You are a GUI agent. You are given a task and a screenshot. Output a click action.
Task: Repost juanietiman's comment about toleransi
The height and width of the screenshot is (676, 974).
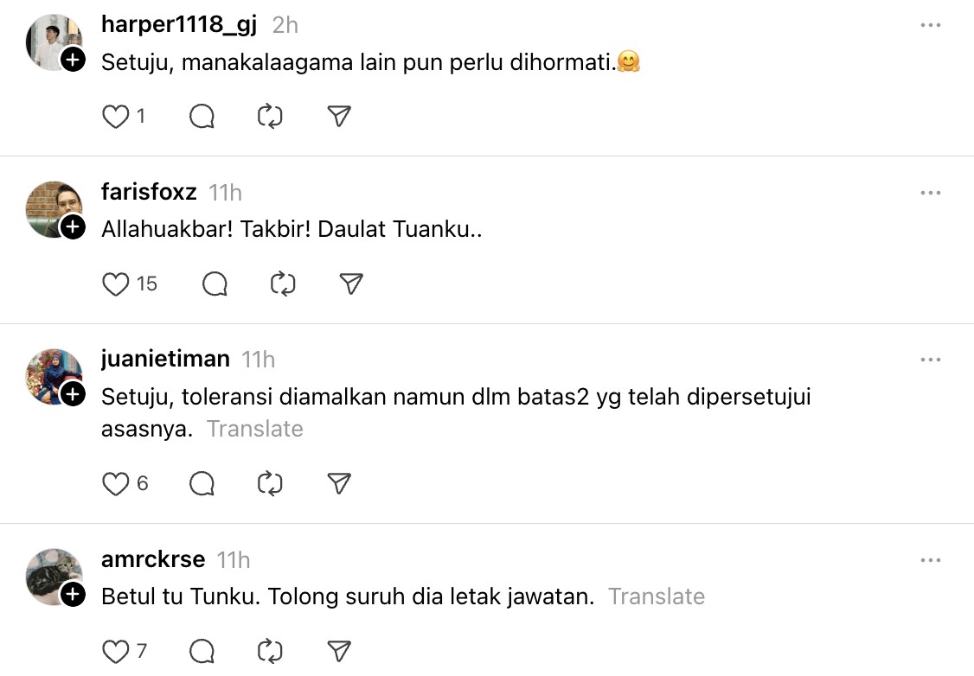click(271, 483)
